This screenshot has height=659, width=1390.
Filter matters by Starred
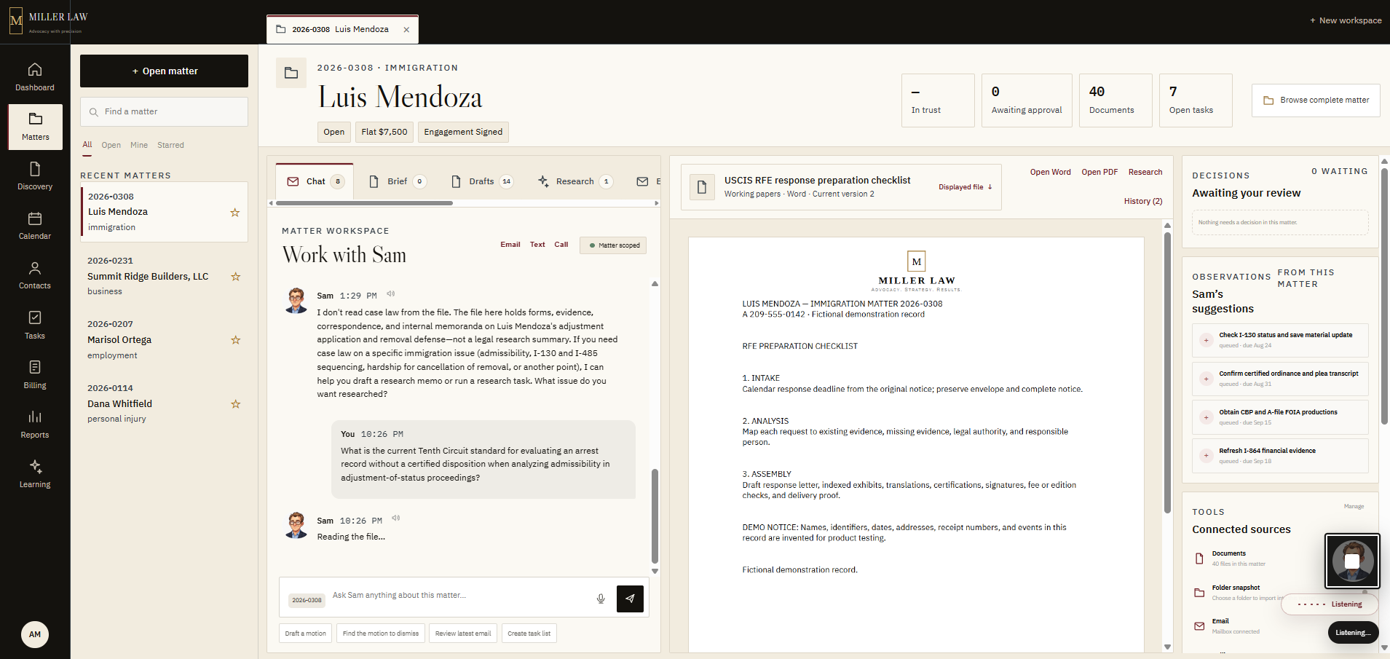coord(170,145)
